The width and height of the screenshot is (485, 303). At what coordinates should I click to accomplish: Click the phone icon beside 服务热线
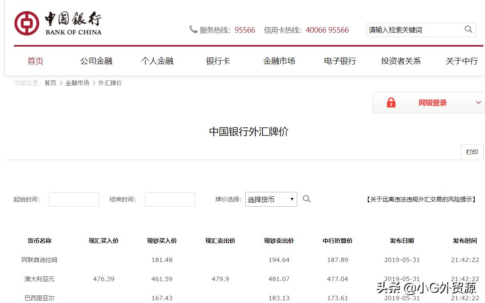pyautogui.click(x=193, y=29)
